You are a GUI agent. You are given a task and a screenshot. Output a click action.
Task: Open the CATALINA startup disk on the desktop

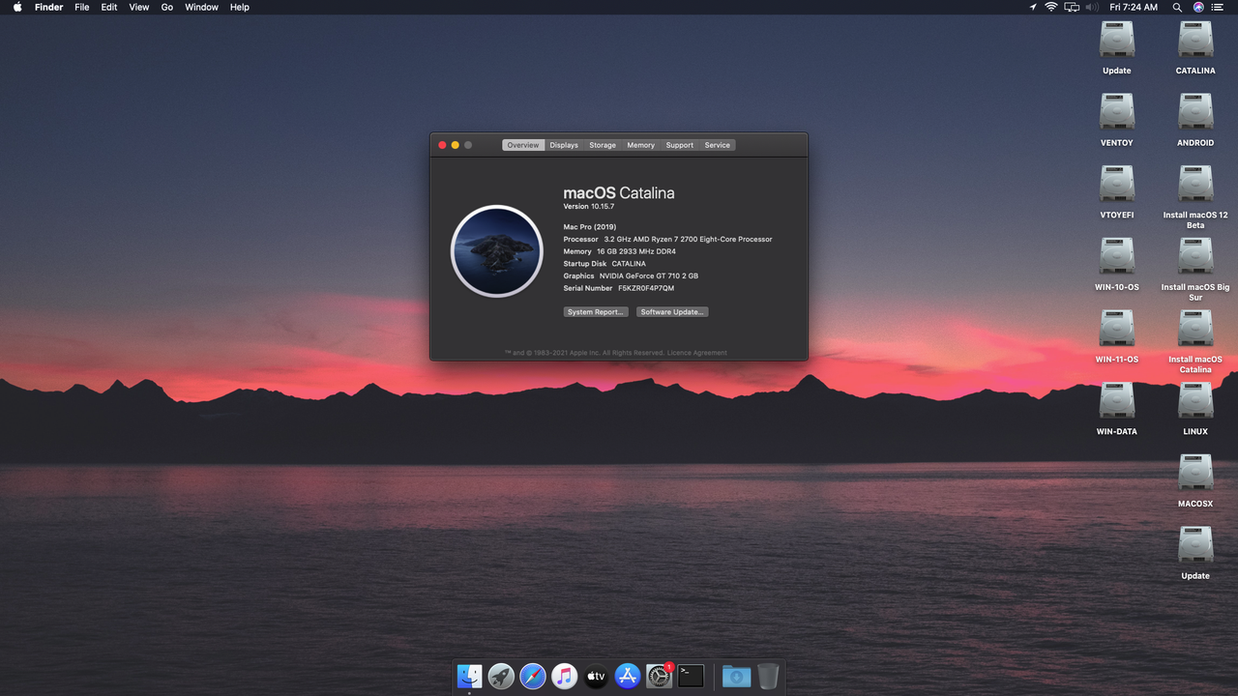point(1194,39)
